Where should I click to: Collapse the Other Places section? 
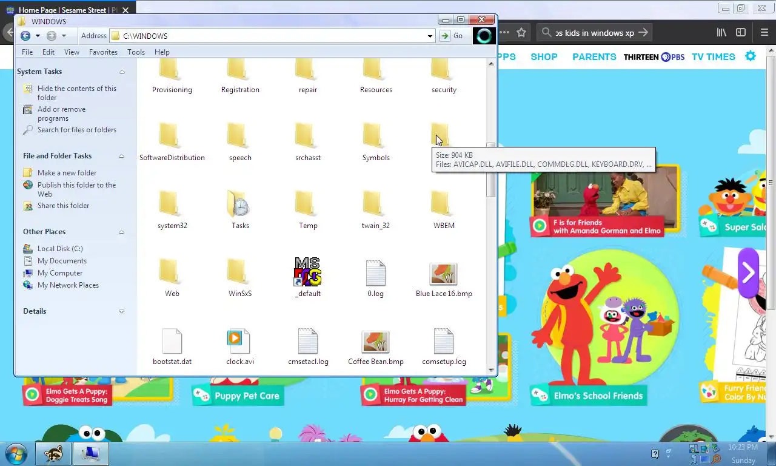pyautogui.click(x=121, y=232)
